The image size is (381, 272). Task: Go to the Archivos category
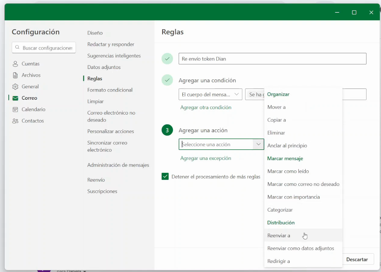(x=31, y=75)
